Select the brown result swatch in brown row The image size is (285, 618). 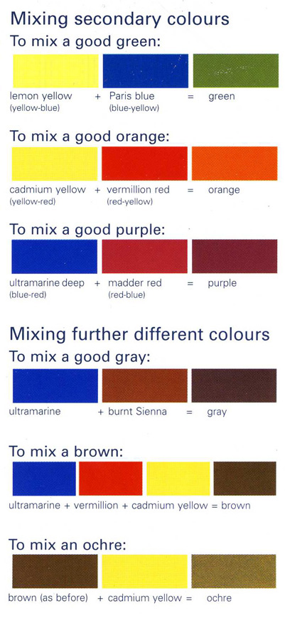click(245, 479)
